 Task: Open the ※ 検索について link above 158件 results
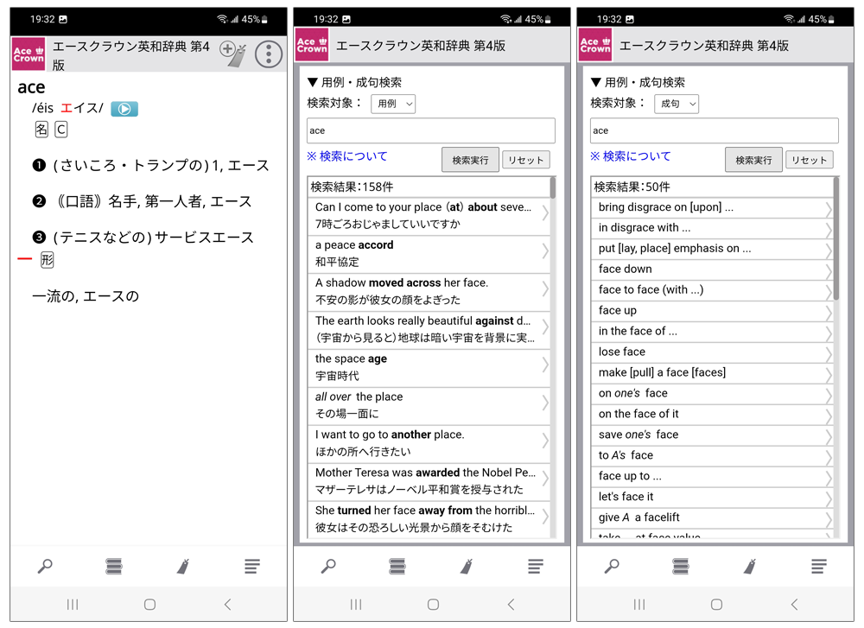[347, 156]
